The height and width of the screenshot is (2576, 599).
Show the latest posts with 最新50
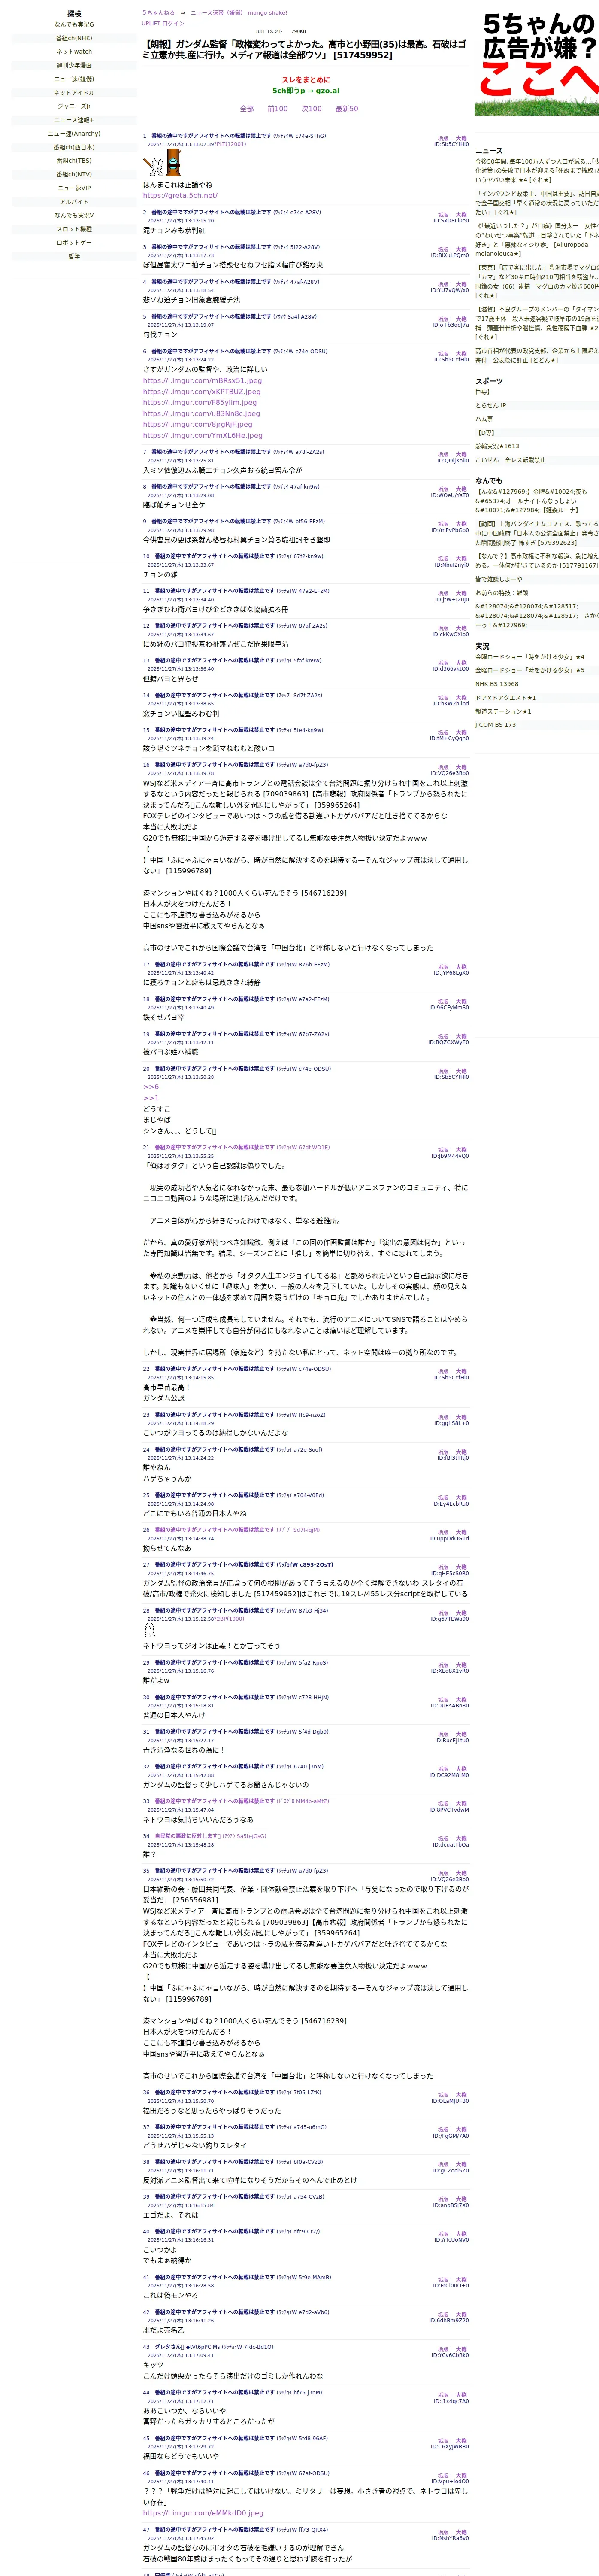click(347, 109)
